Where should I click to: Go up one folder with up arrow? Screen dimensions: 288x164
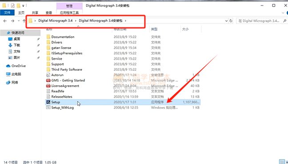pos(24,21)
